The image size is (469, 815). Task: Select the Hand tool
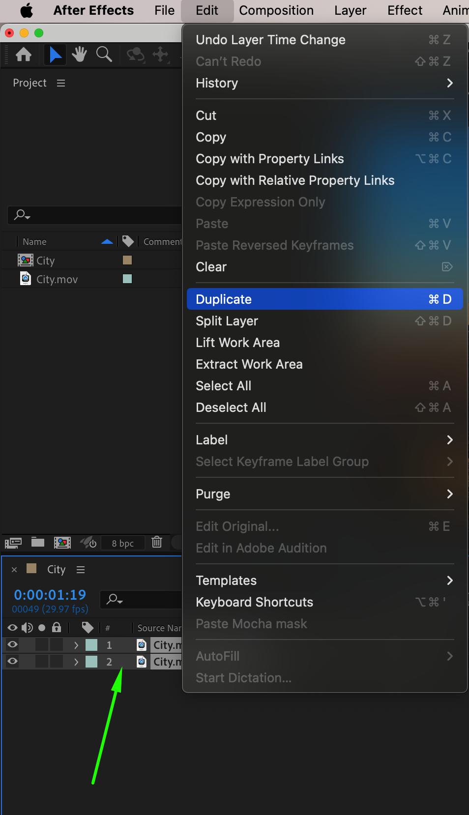point(79,54)
